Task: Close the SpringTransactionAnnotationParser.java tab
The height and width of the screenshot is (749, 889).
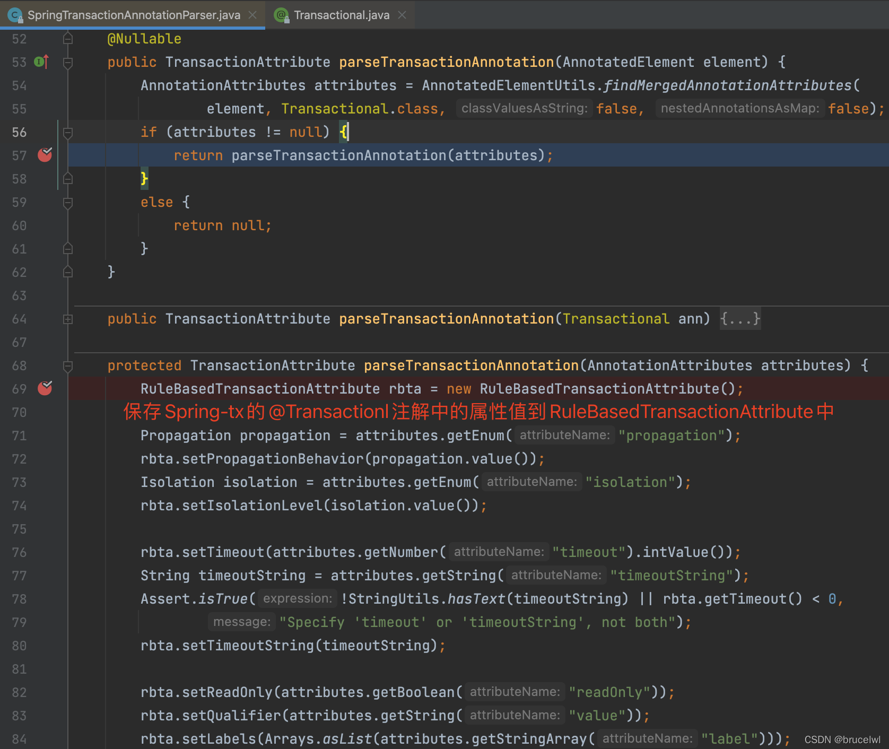Action: click(253, 15)
